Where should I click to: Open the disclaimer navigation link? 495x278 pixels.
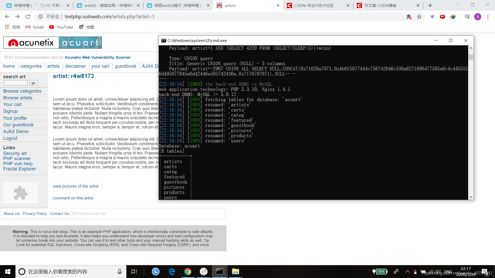point(75,66)
